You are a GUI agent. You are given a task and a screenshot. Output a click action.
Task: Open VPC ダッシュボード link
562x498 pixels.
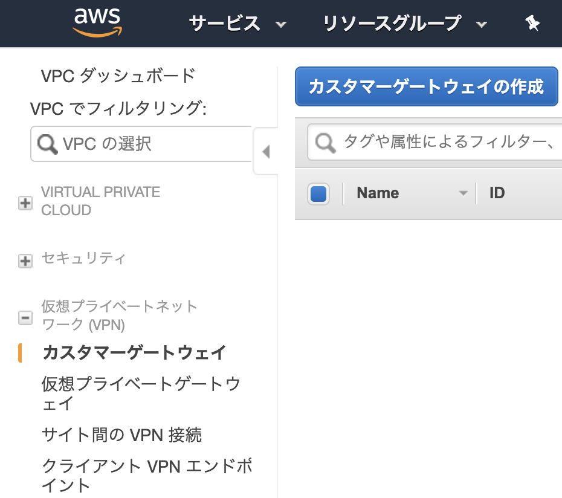tap(118, 76)
